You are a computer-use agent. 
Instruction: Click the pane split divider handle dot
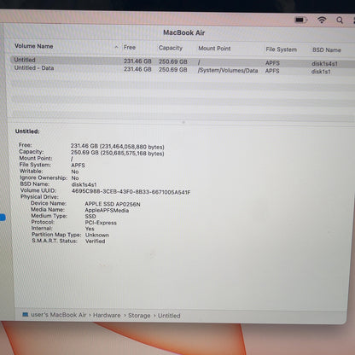pos(183,122)
